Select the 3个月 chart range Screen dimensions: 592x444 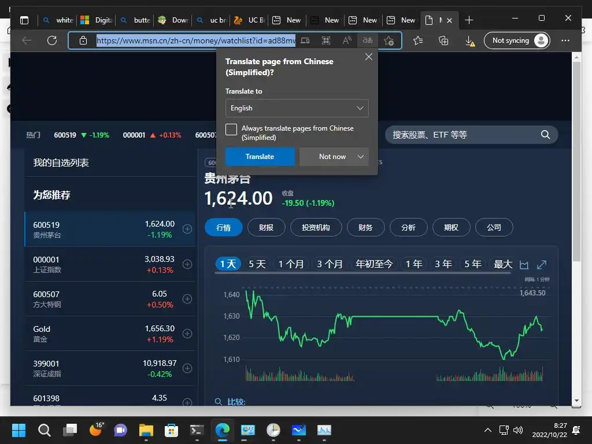tap(330, 264)
